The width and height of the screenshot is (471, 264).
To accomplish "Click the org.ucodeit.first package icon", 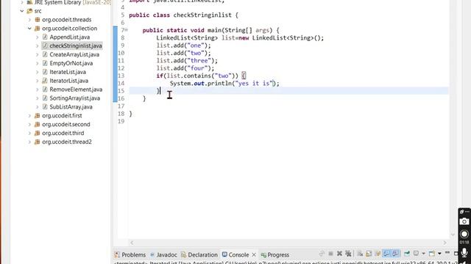I will pos(38,116).
